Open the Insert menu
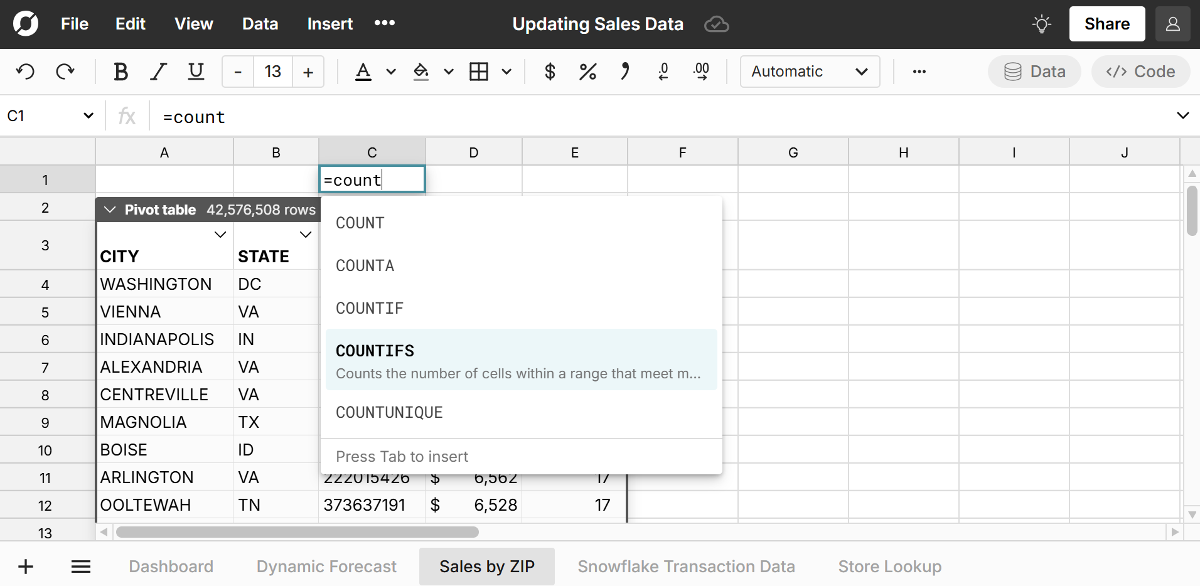 pos(329,24)
